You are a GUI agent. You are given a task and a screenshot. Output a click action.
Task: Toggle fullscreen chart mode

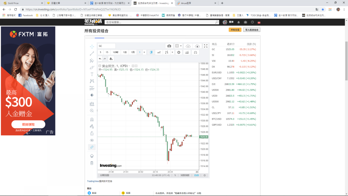pyautogui.click(x=206, y=46)
